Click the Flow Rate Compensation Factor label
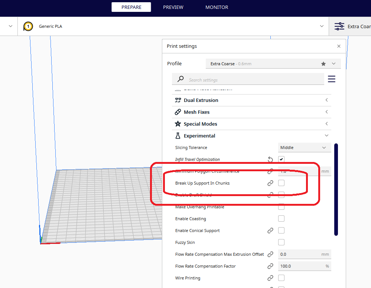Viewport: 371px width, 288px height. coord(205,266)
